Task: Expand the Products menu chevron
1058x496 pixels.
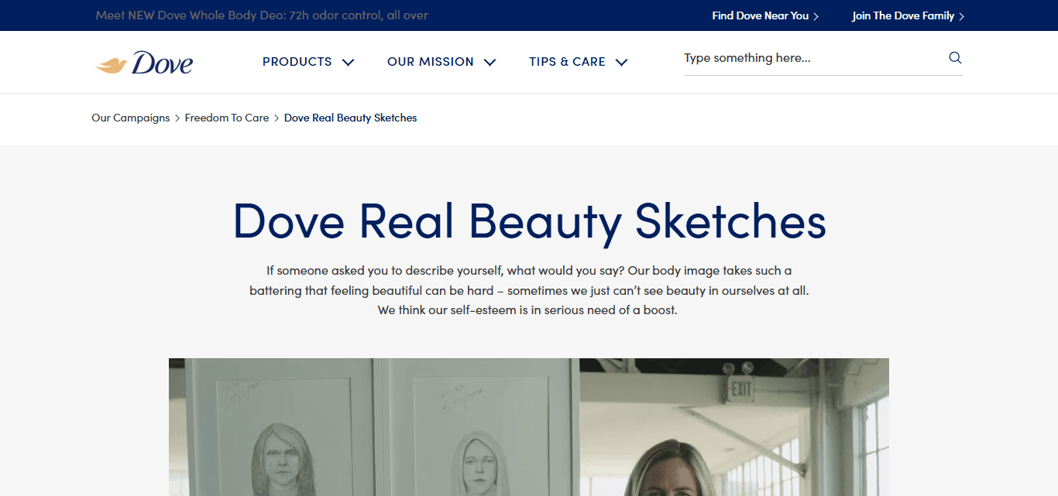Action: coord(348,62)
